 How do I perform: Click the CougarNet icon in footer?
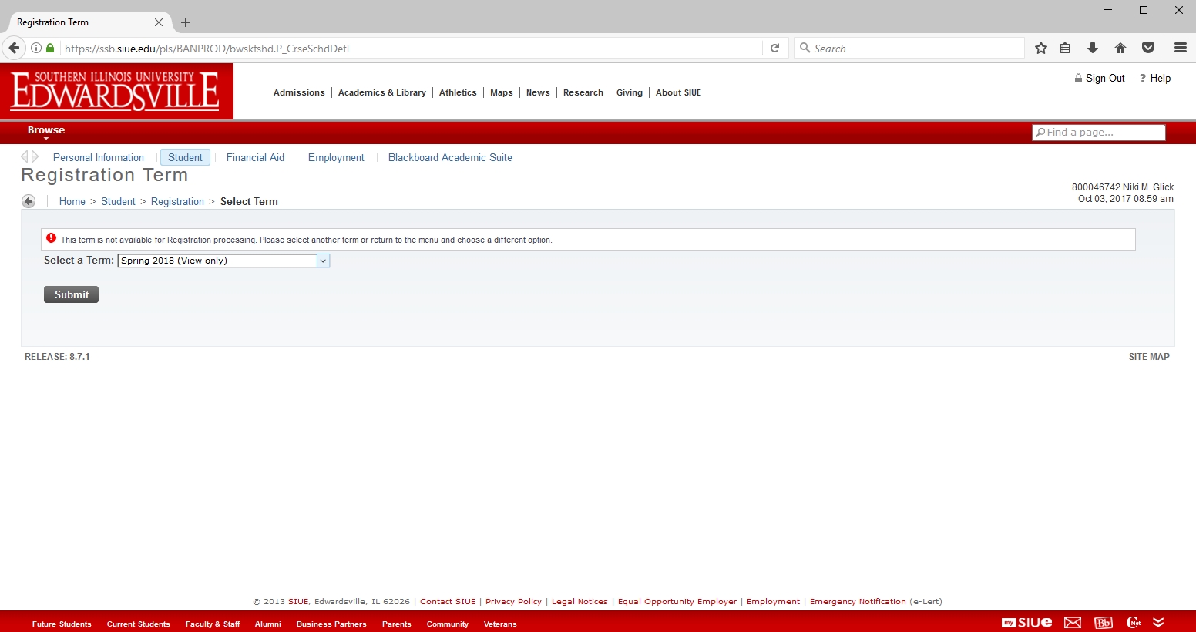[x=1134, y=623]
